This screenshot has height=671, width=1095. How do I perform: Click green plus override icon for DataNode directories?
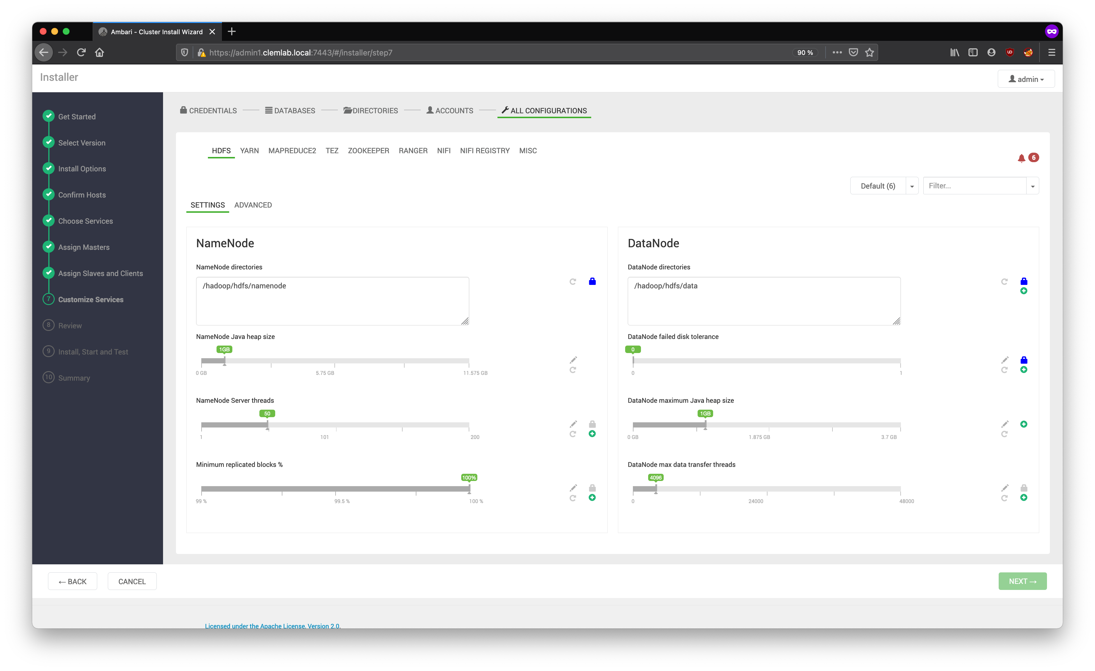pyautogui.click(x=1024, y=291)
